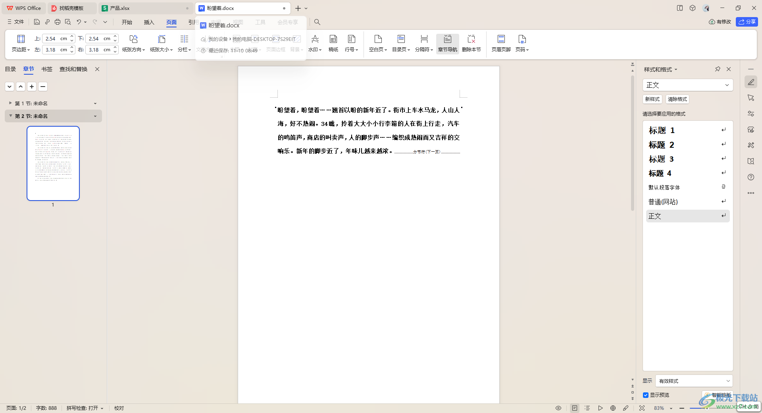Click the print icon in quick toolbar
Screen dimensions: 762x413
point(58,22)
